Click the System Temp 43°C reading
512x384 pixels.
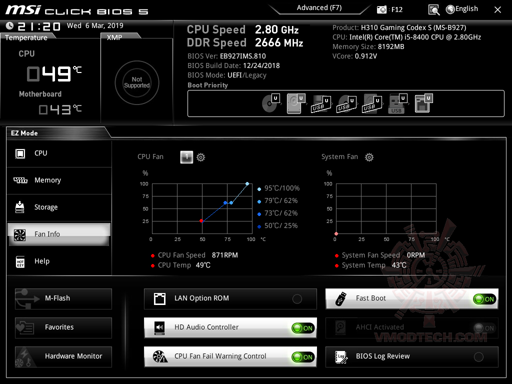[371, 265]
